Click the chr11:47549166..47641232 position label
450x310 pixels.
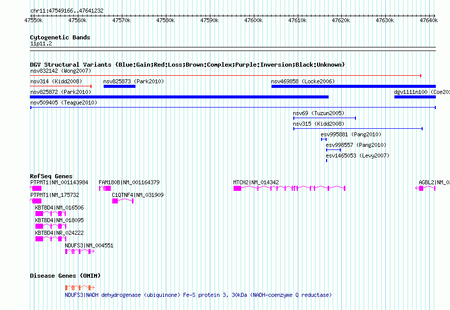point(67,11)
